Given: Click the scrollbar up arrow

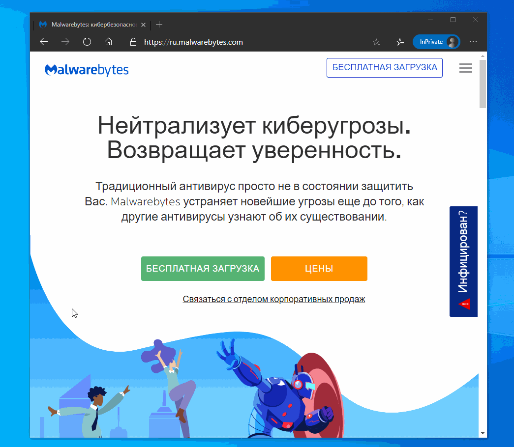Looking at the screenshot, I should [483, 56].
